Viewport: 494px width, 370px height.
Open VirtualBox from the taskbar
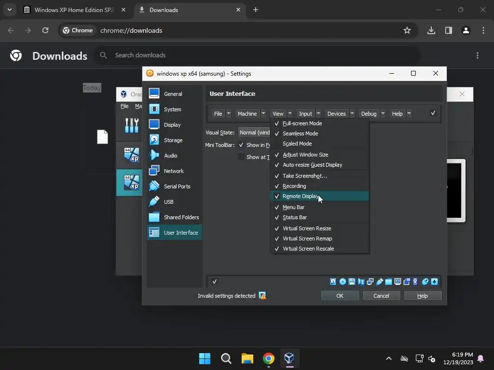pyautogui.click(x=289, y=358)
